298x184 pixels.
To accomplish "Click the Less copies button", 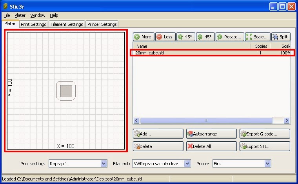I will pos(165,37).
